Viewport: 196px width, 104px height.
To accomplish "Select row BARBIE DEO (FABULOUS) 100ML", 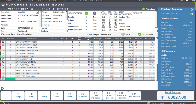I will [78, 74].
